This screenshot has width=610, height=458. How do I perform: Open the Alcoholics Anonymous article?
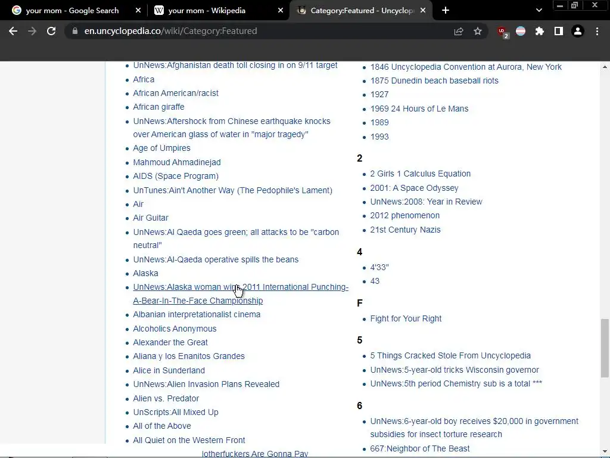(x=175, y=329)
